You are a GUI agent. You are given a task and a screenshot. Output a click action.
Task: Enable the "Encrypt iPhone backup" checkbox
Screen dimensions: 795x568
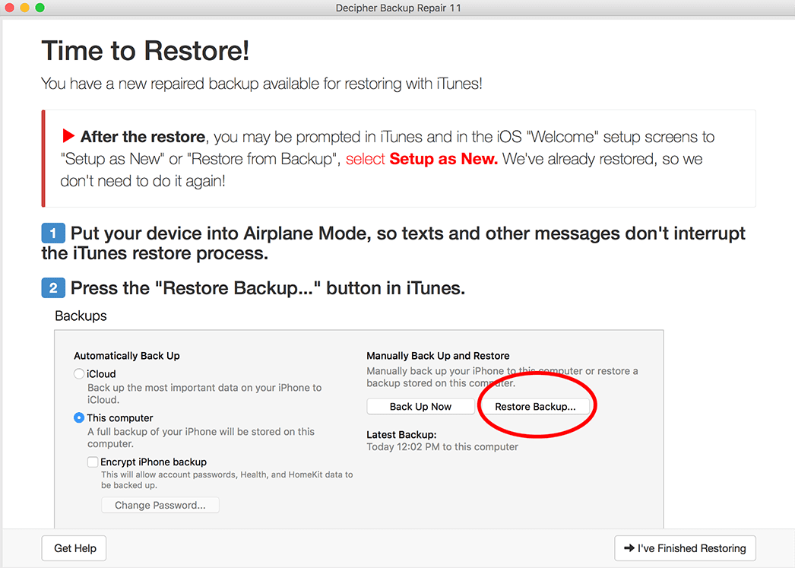tap(92, 462)
